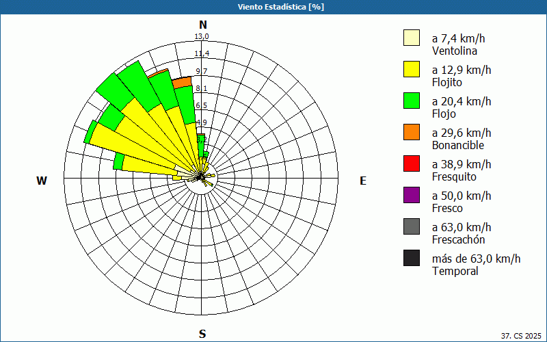
Task: Click the '37. CS 2025' footer text
Action: [521, 336]
